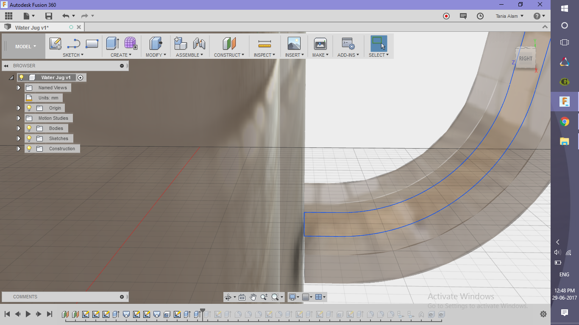Expand the Construction folder
The width and height of the screenshot is (579, 325).
point(19,149)
